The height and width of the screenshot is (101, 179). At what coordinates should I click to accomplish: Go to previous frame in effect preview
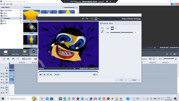pos(48,75)
